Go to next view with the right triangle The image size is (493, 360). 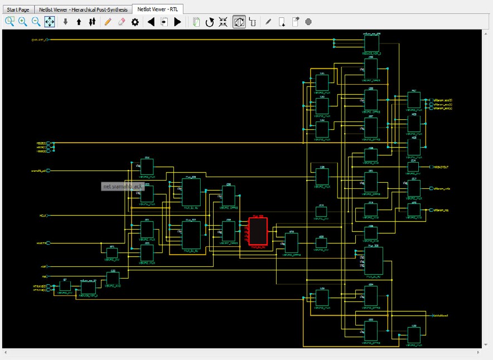178,22
